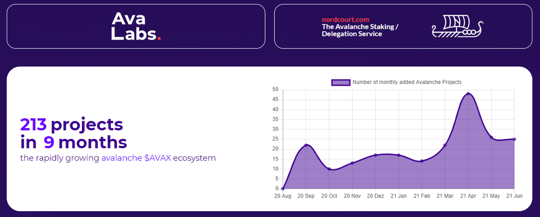Click the Viking ship icon

click(457, 26)
